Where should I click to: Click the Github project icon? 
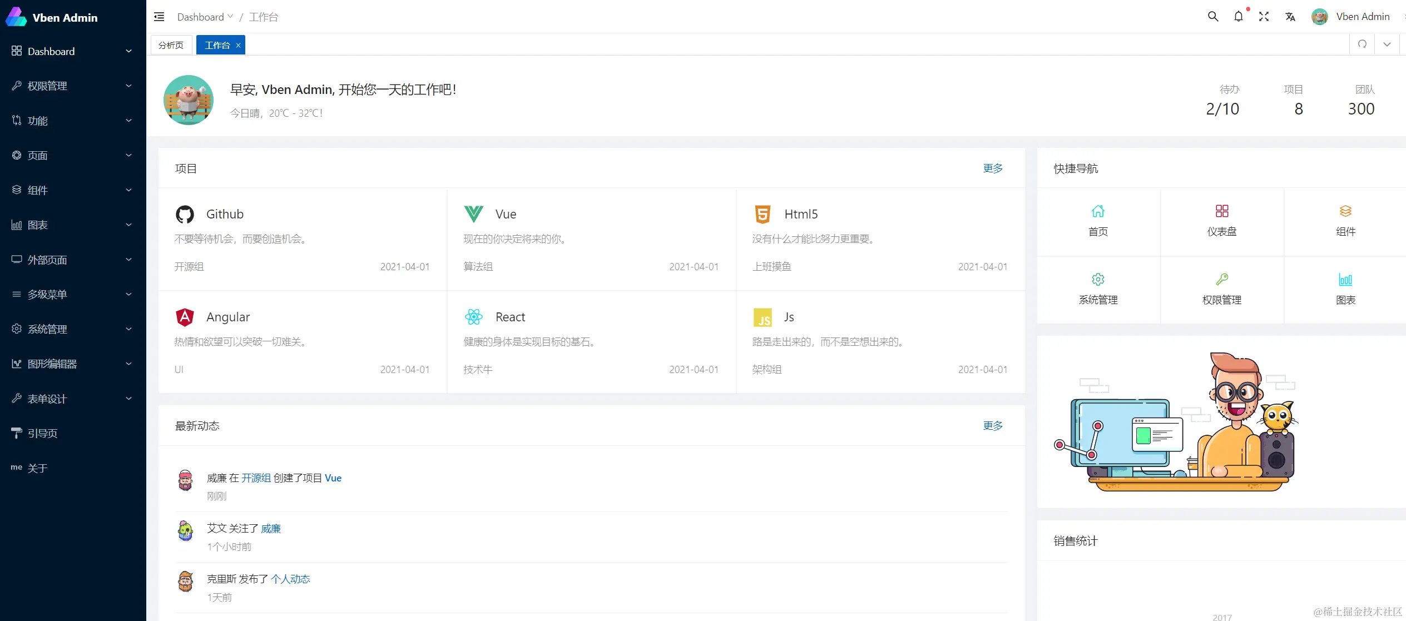(185, 214)
